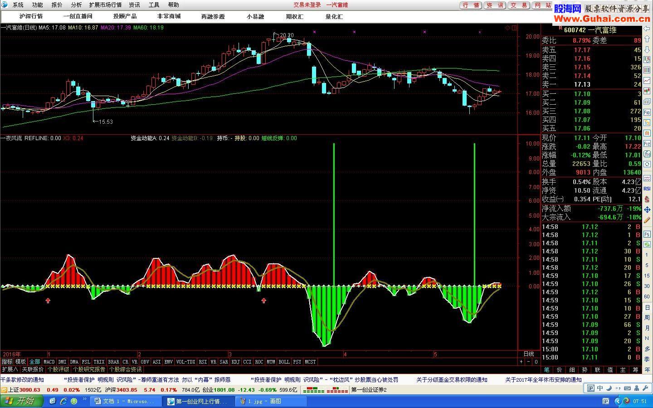Click the wave indicator icon above RSI
The image size is (653, 408).
click(647, 178)
